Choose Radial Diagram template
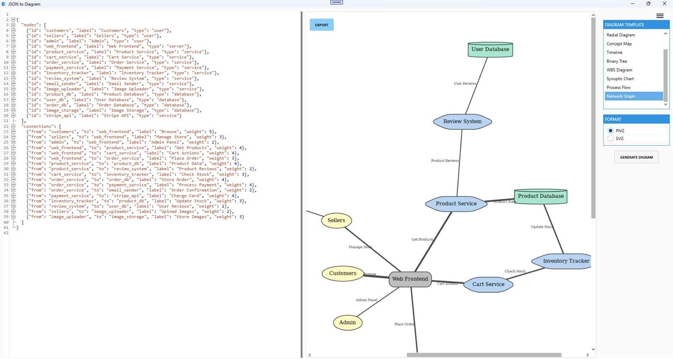 pos(634,35)
